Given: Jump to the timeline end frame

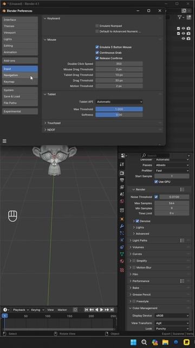Looking at the screenshot, I should tap(112, 309).
